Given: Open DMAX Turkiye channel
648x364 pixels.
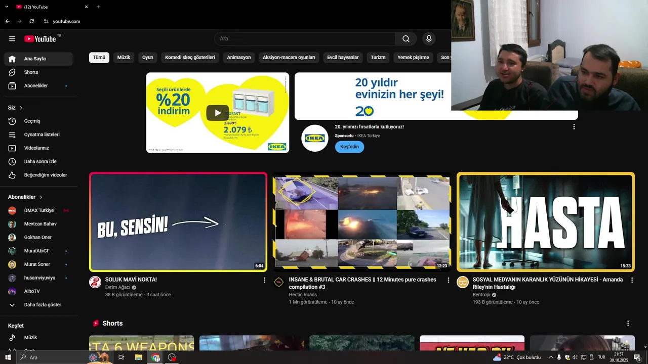Looking at the screenshot, I should tap(38, 210).
